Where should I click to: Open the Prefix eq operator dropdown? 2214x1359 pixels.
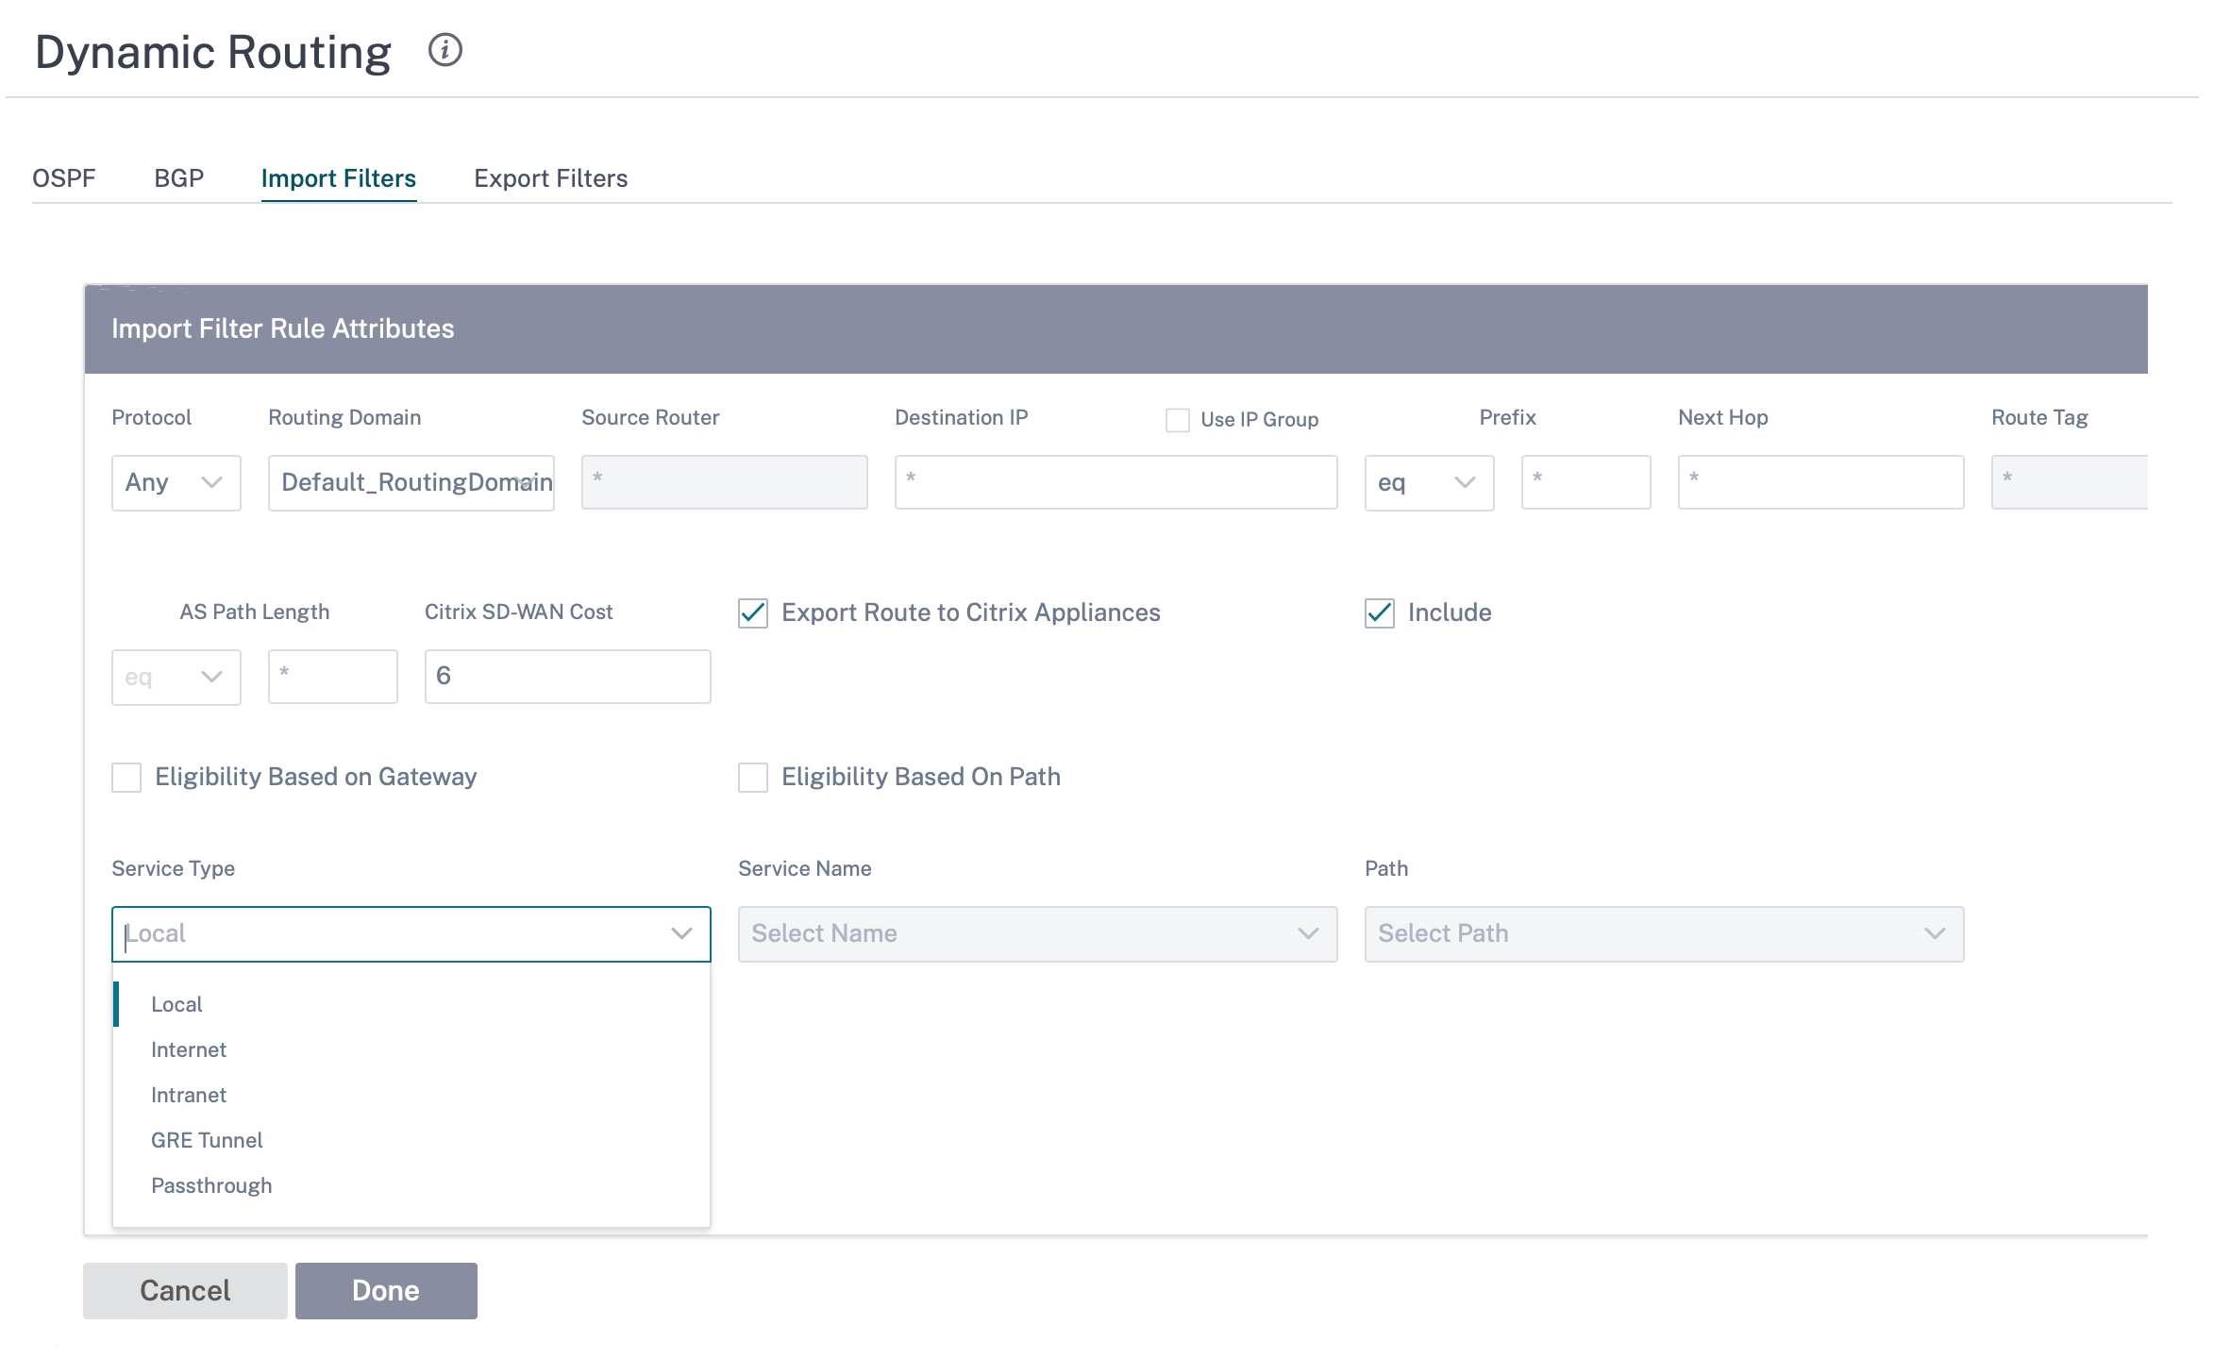click(x=1430, y=482)
